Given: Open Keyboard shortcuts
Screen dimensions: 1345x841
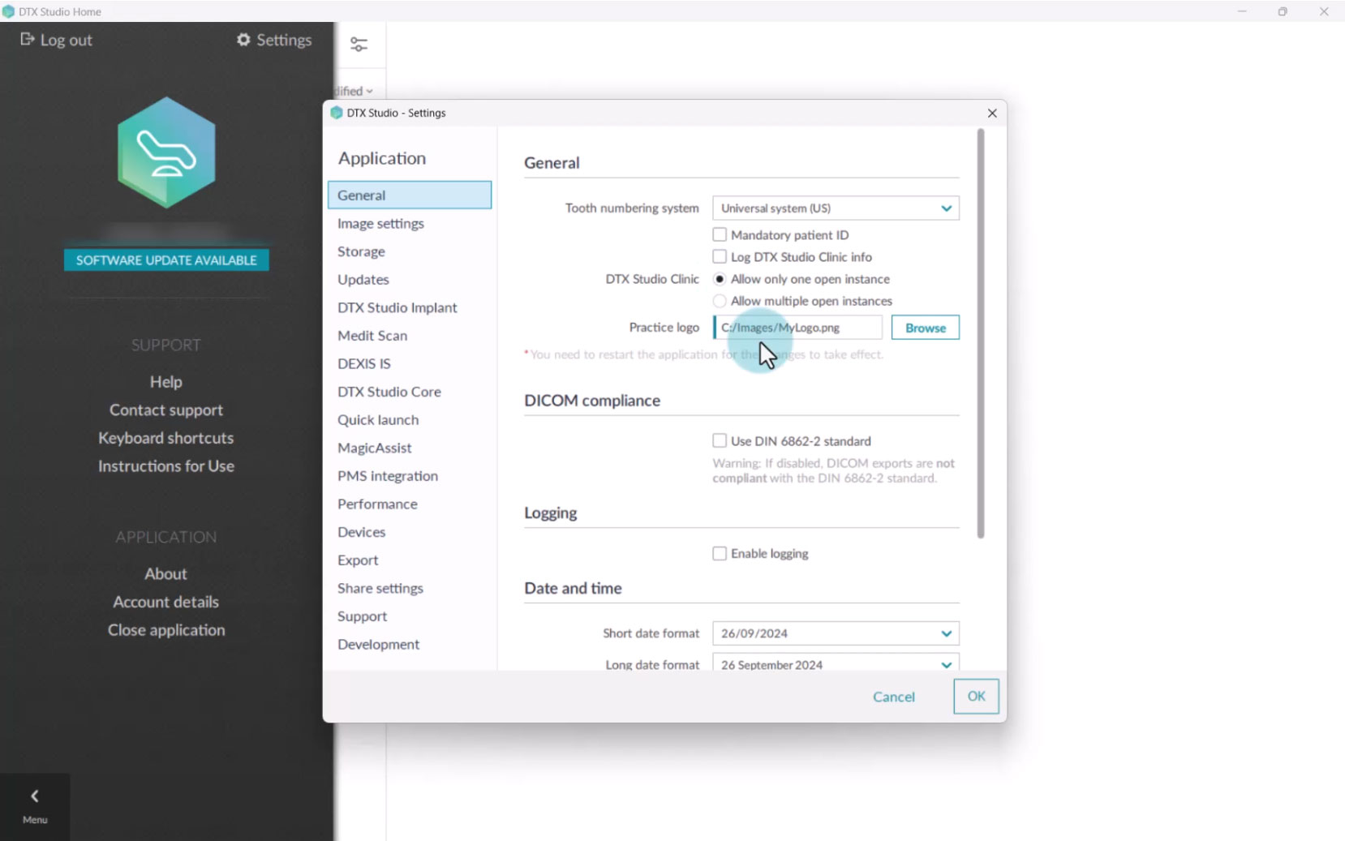Looking at the screenshot, I should pyautogui.click(x=166, y=438).
